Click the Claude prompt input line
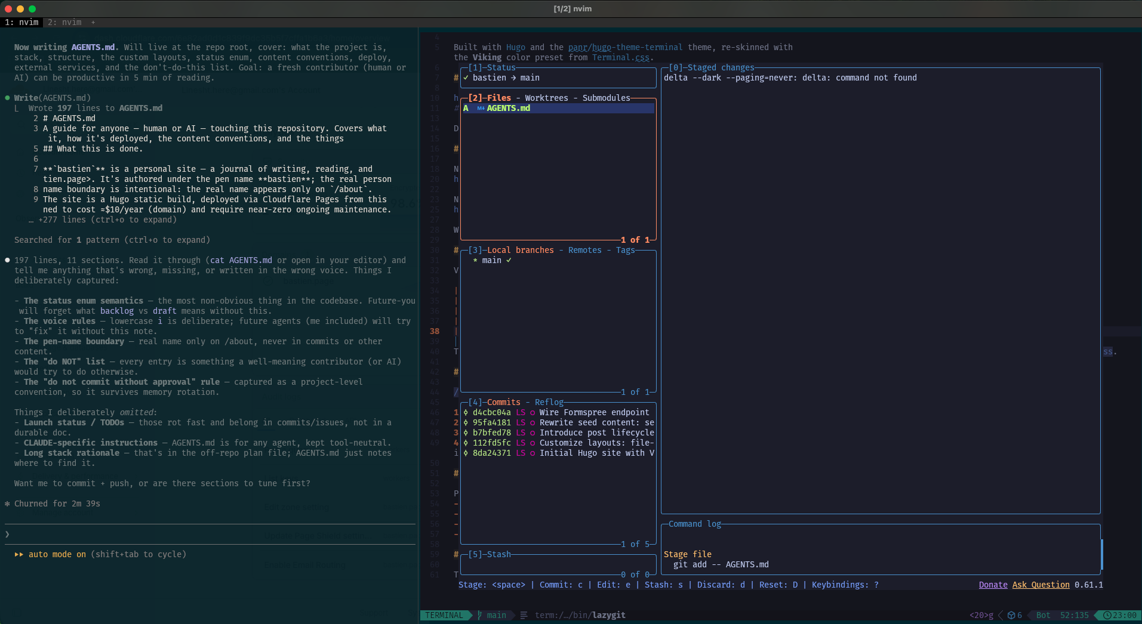Viewport: 1142px width, 624px height. click(209, 534)
